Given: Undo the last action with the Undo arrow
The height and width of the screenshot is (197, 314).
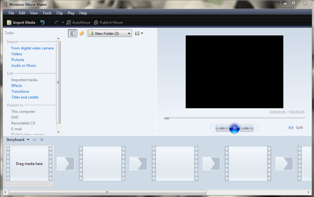Looking at the screenshot, I should [x=43, y=22].
